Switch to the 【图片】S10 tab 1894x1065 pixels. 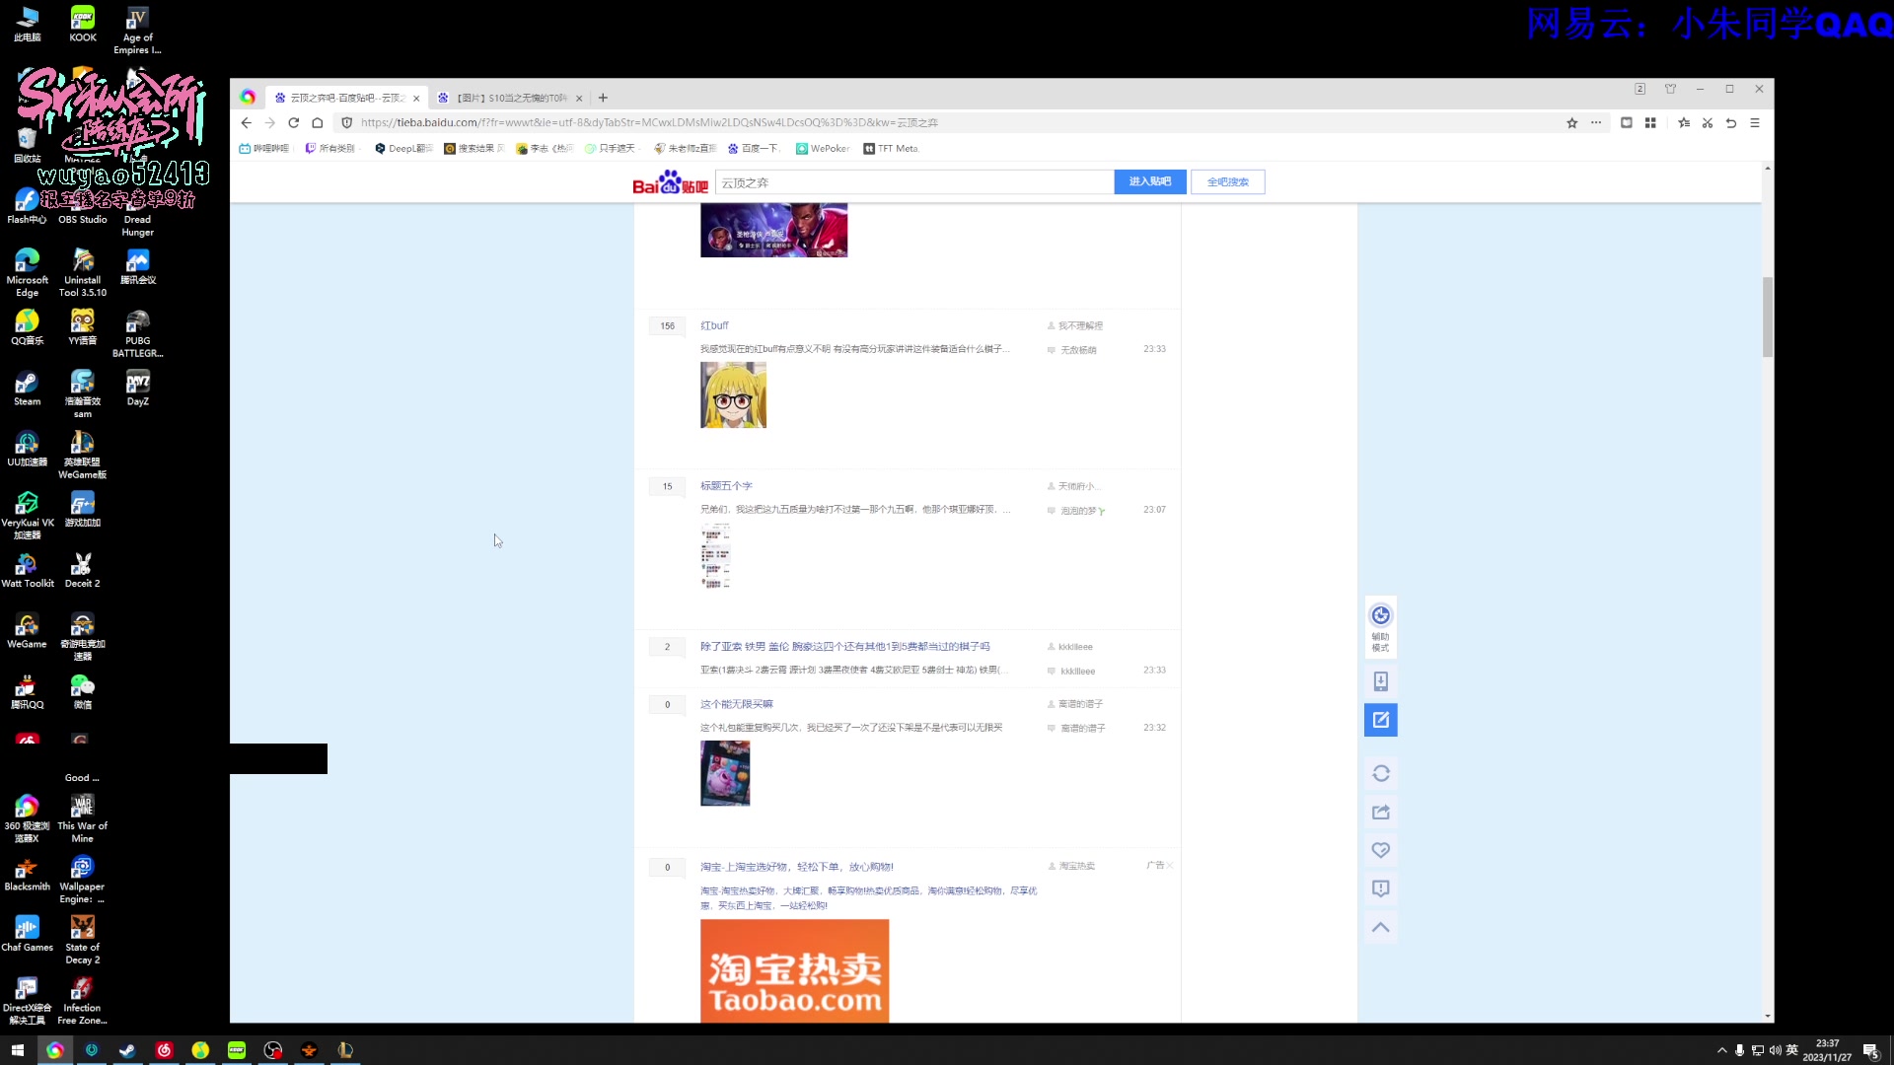[x=511, y=98]
